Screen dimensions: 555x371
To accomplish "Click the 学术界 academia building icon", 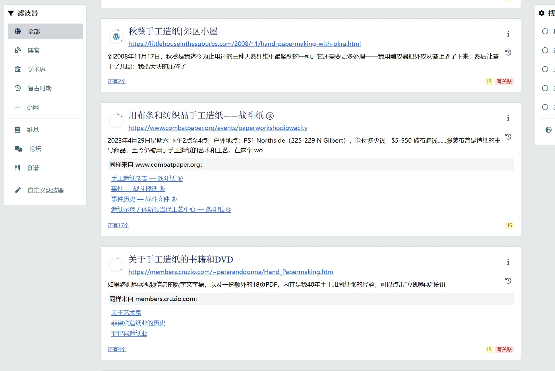I will pyautogui.click(x=18, y=69).
